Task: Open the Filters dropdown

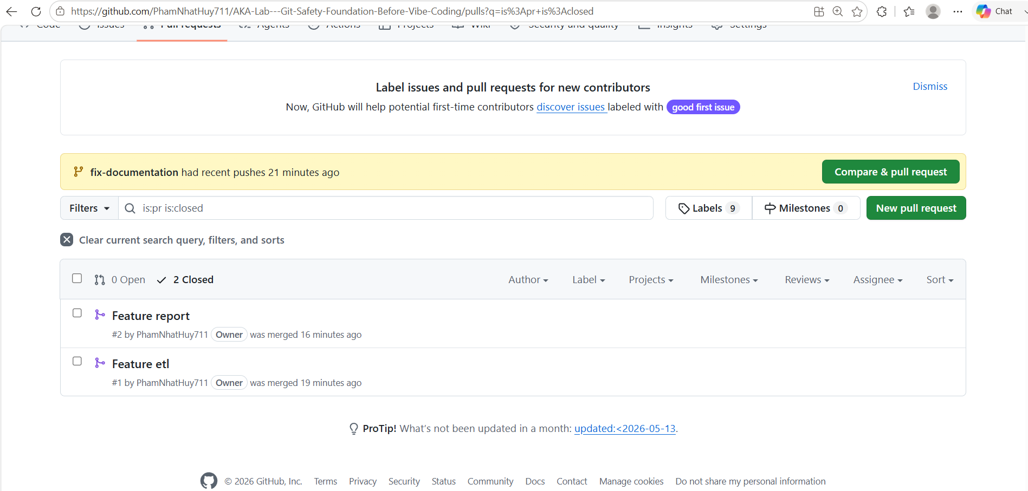Action: (x=89, y=208)
